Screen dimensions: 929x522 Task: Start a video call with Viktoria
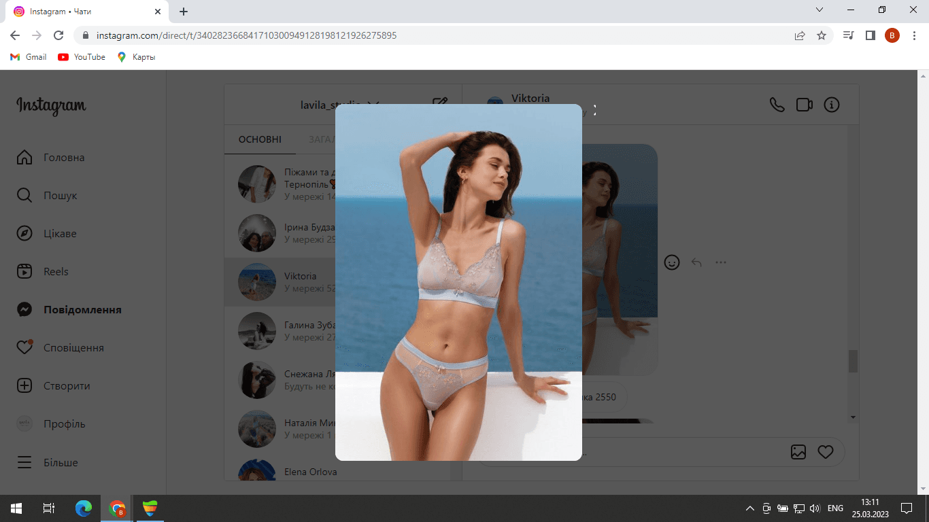point(805,105)
